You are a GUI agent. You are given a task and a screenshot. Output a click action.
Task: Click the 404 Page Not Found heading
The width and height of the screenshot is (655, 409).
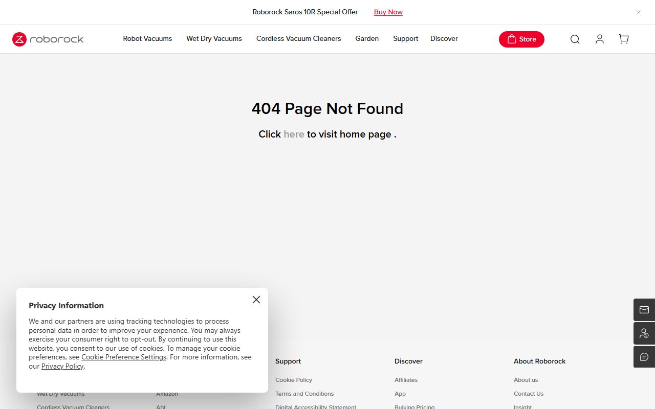click(x=327, y=108)
